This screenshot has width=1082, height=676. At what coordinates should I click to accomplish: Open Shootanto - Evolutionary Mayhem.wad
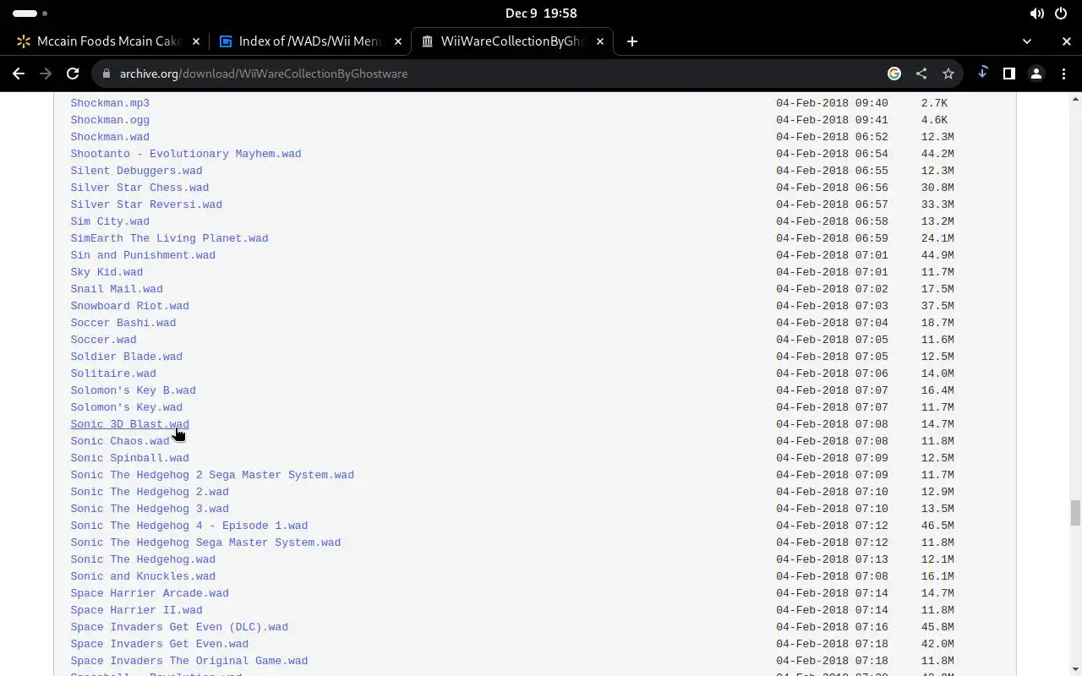[x=186, y=154]
